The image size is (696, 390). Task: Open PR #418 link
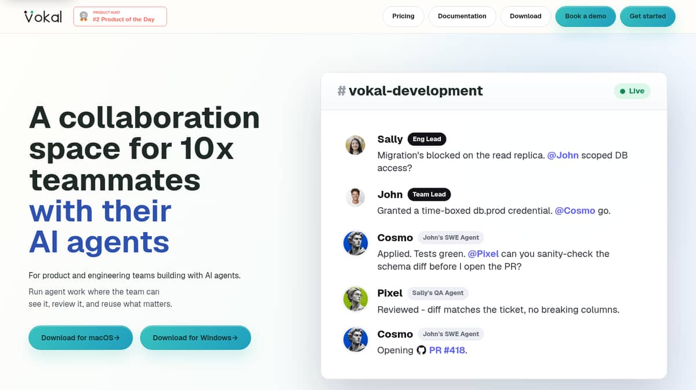pos(447,350)
